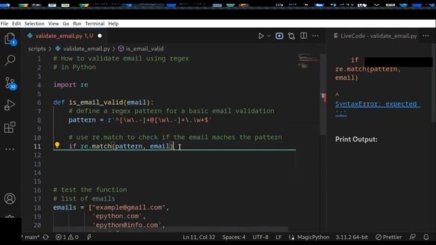This screenshot has height=245, width=436.
Task: Click scripts folder in breadcrumb
Action: coord(37,48)
